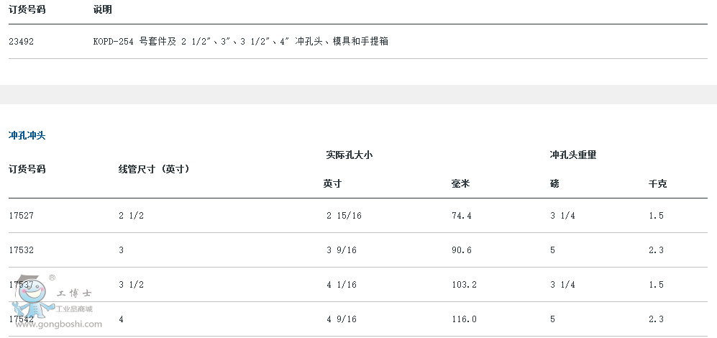Click the 116.0 millimeter value
The width and height of the screenshot is (717, 338).
click(464, 319)
